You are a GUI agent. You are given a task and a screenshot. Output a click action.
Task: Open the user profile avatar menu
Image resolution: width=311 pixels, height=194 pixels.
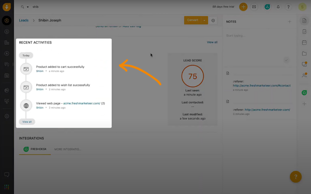[x=302, y=7]
